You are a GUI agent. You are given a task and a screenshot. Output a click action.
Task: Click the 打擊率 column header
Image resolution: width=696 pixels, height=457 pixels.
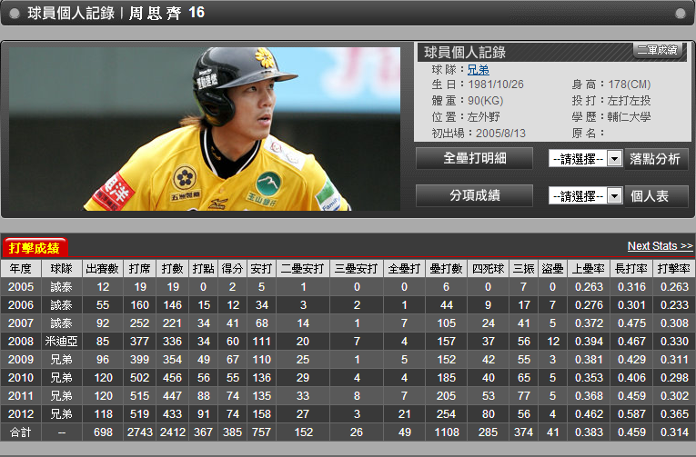click(674, 269)
